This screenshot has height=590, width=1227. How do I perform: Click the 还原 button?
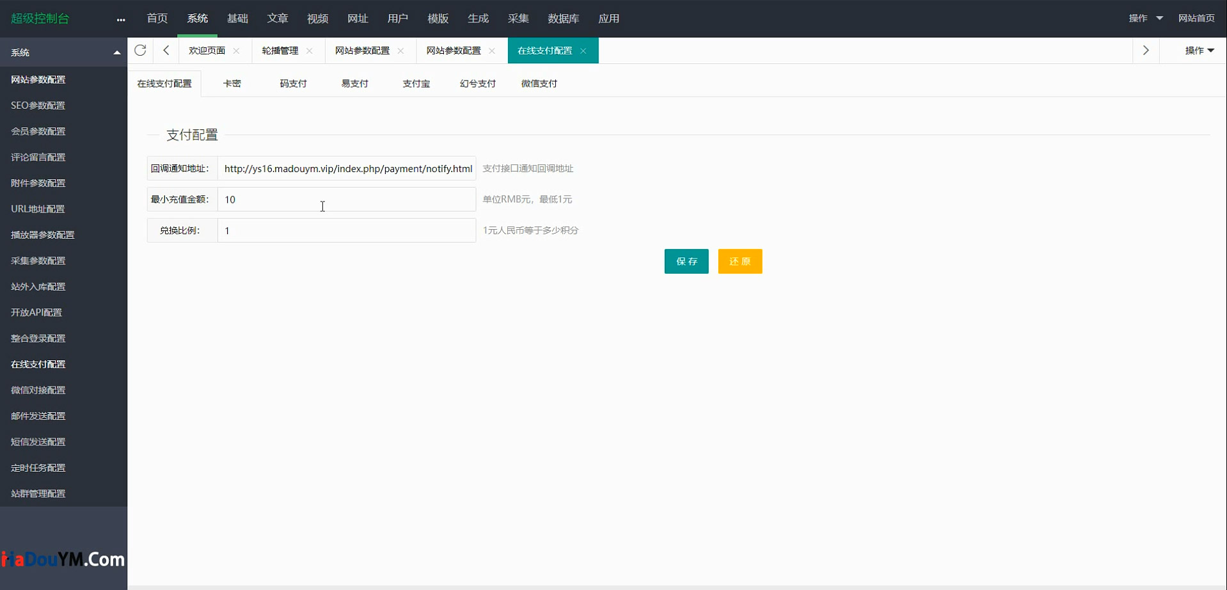pos(740,261)
